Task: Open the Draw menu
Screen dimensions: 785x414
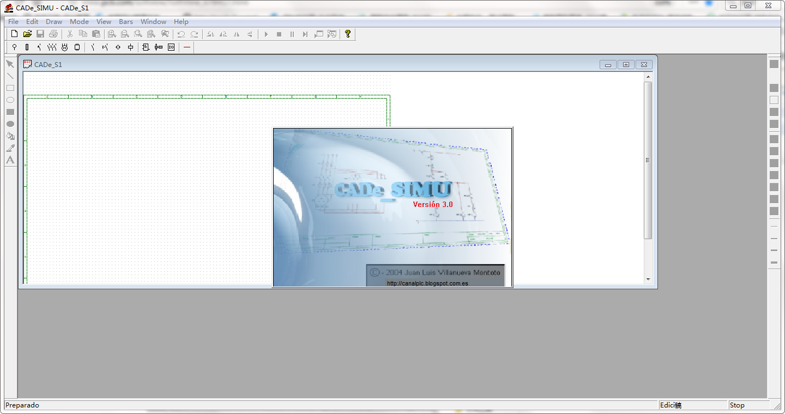Action: [x=54, y=22]
